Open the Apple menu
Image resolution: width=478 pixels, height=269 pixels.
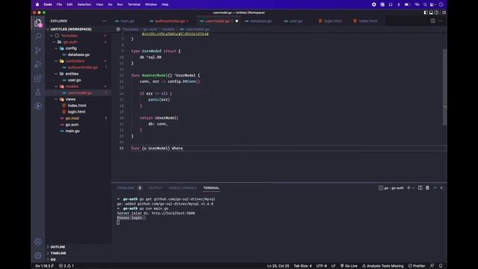pos(37,4)
